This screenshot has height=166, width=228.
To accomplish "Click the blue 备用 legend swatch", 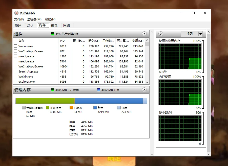I will [95, 108].
